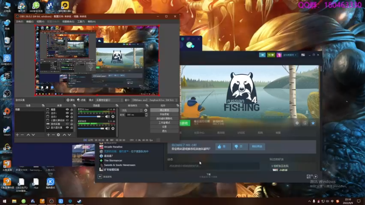Viewport: 365px width, 205px height.
Task: Click 停止推流 button in OBS controls
Action: pos(164,110)
